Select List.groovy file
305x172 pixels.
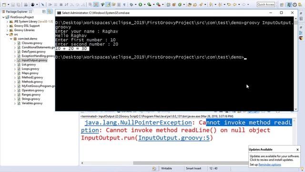click(x=29, y=64)
